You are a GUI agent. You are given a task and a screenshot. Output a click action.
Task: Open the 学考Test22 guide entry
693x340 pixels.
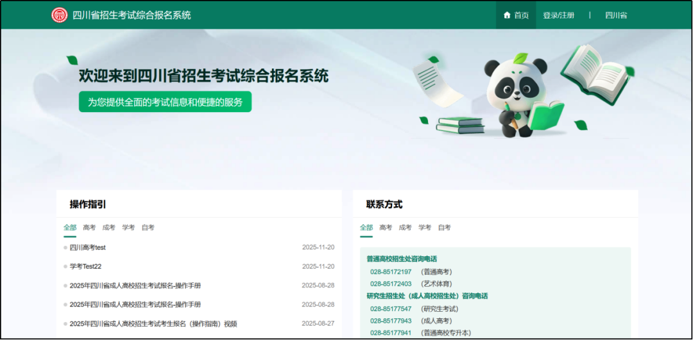pos(86,266)
